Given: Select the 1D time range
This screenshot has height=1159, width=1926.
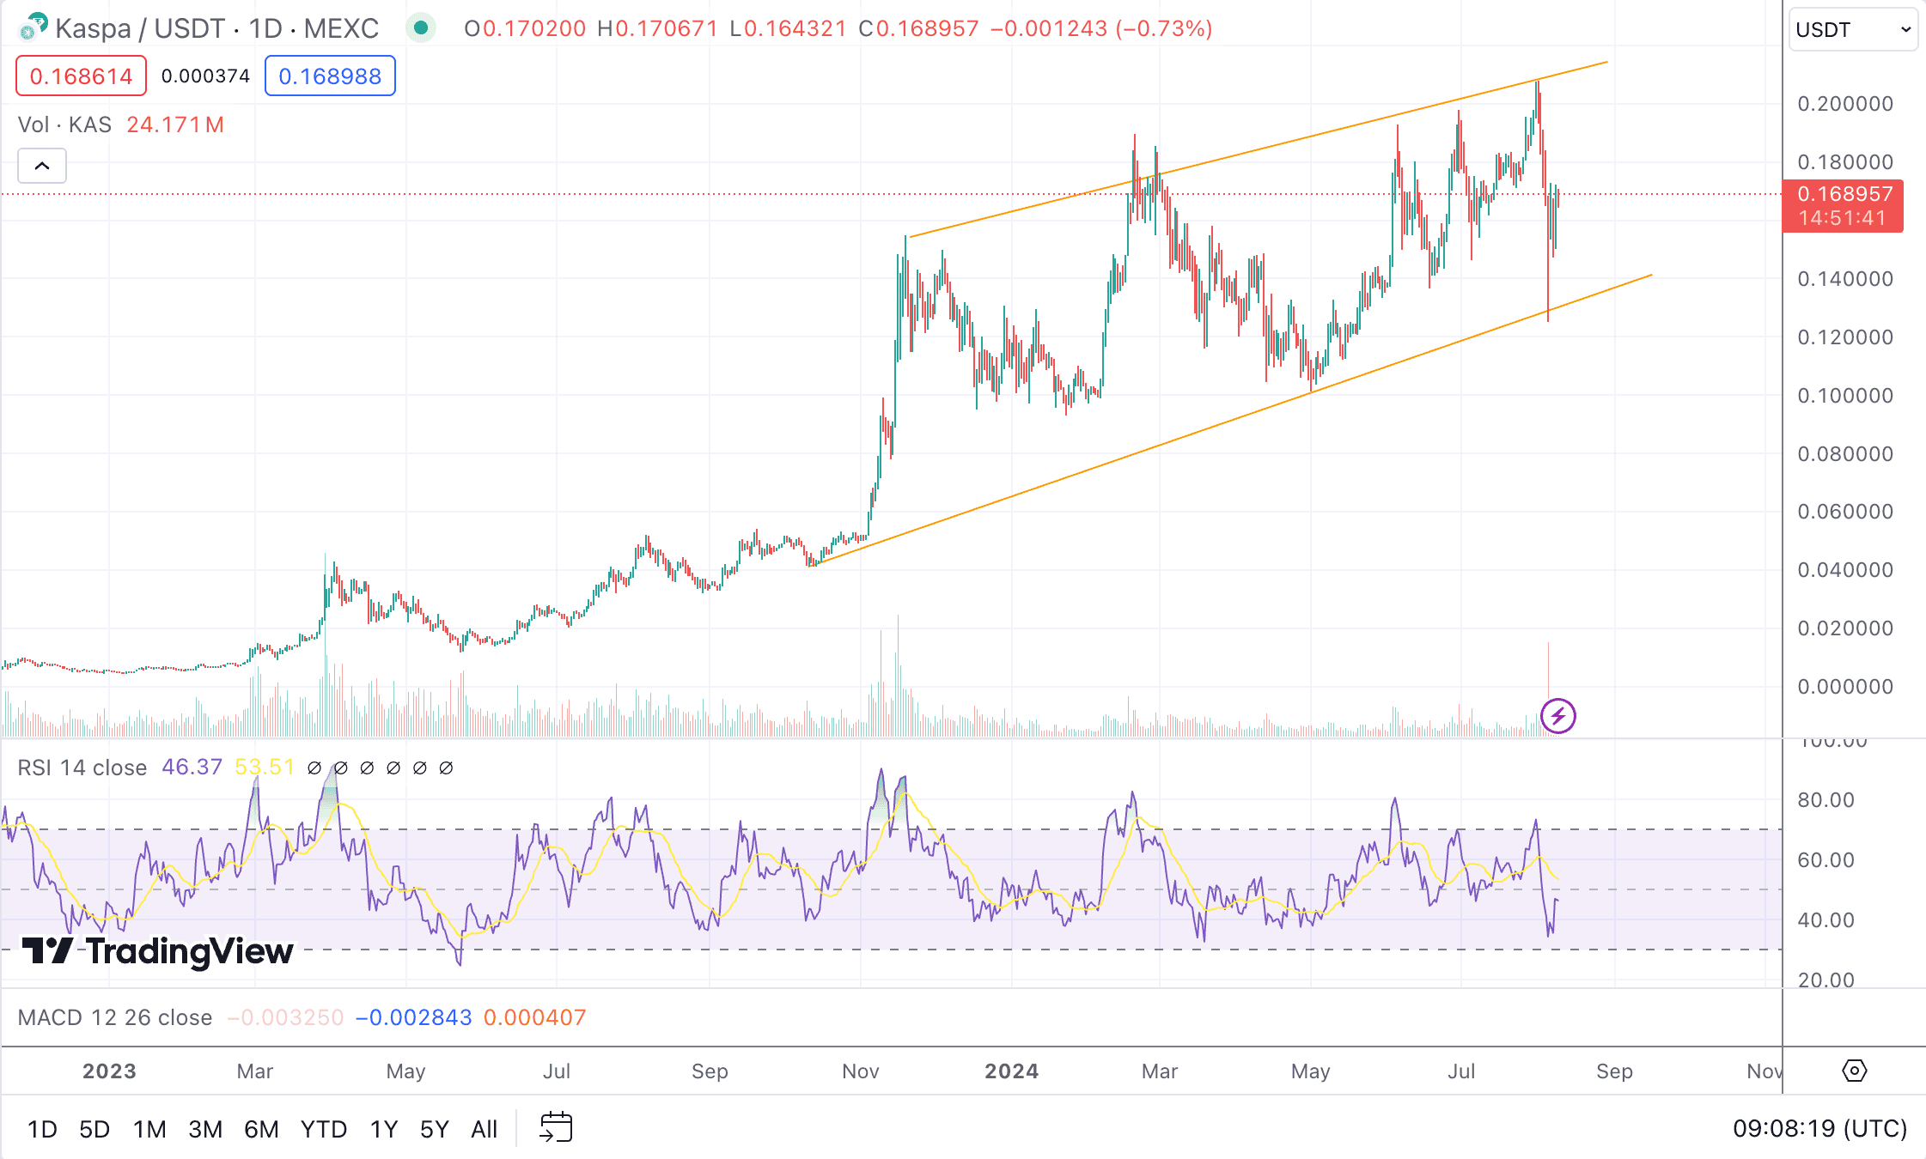Looking at the screenshot, I should coord(42,1129).
